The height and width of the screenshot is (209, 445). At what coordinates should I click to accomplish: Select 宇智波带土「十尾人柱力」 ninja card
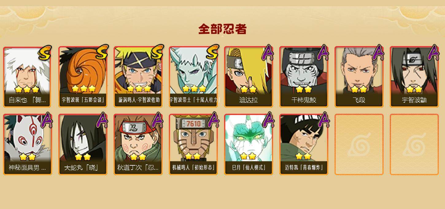(193, 77)
